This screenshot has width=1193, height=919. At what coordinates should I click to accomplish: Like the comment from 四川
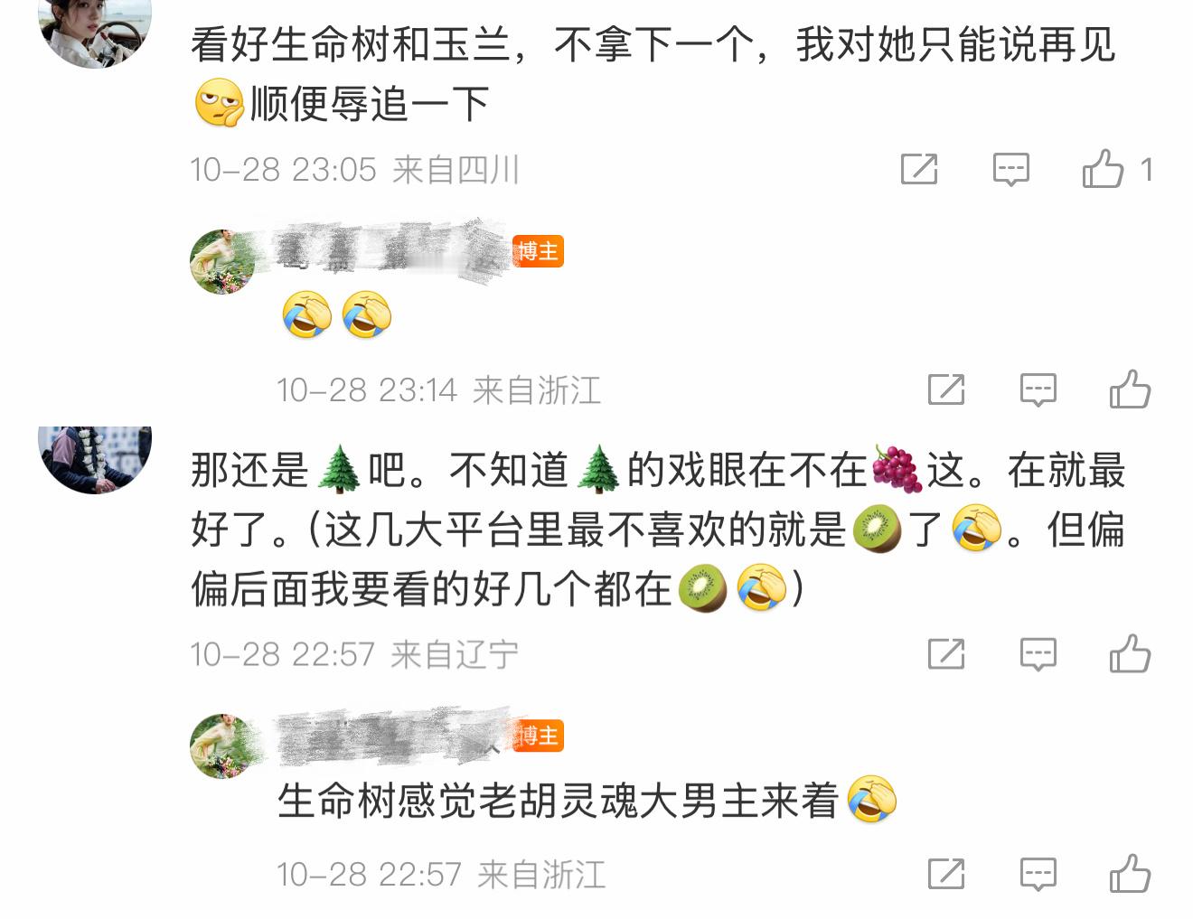click(1103, 169)
